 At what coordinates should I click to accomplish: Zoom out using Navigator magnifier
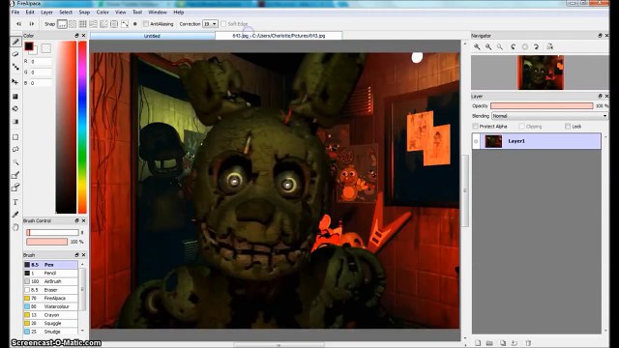coord(488,46)
